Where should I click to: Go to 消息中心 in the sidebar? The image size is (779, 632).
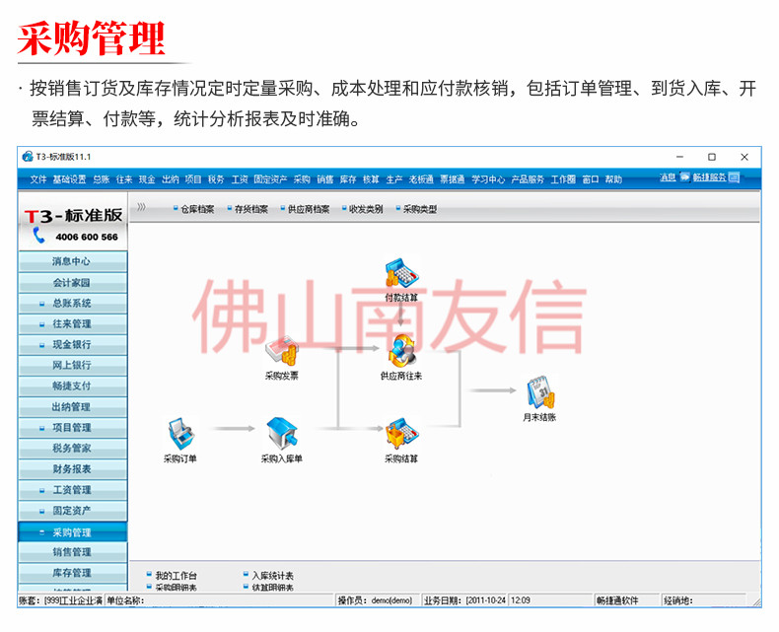tap(73, 261)
